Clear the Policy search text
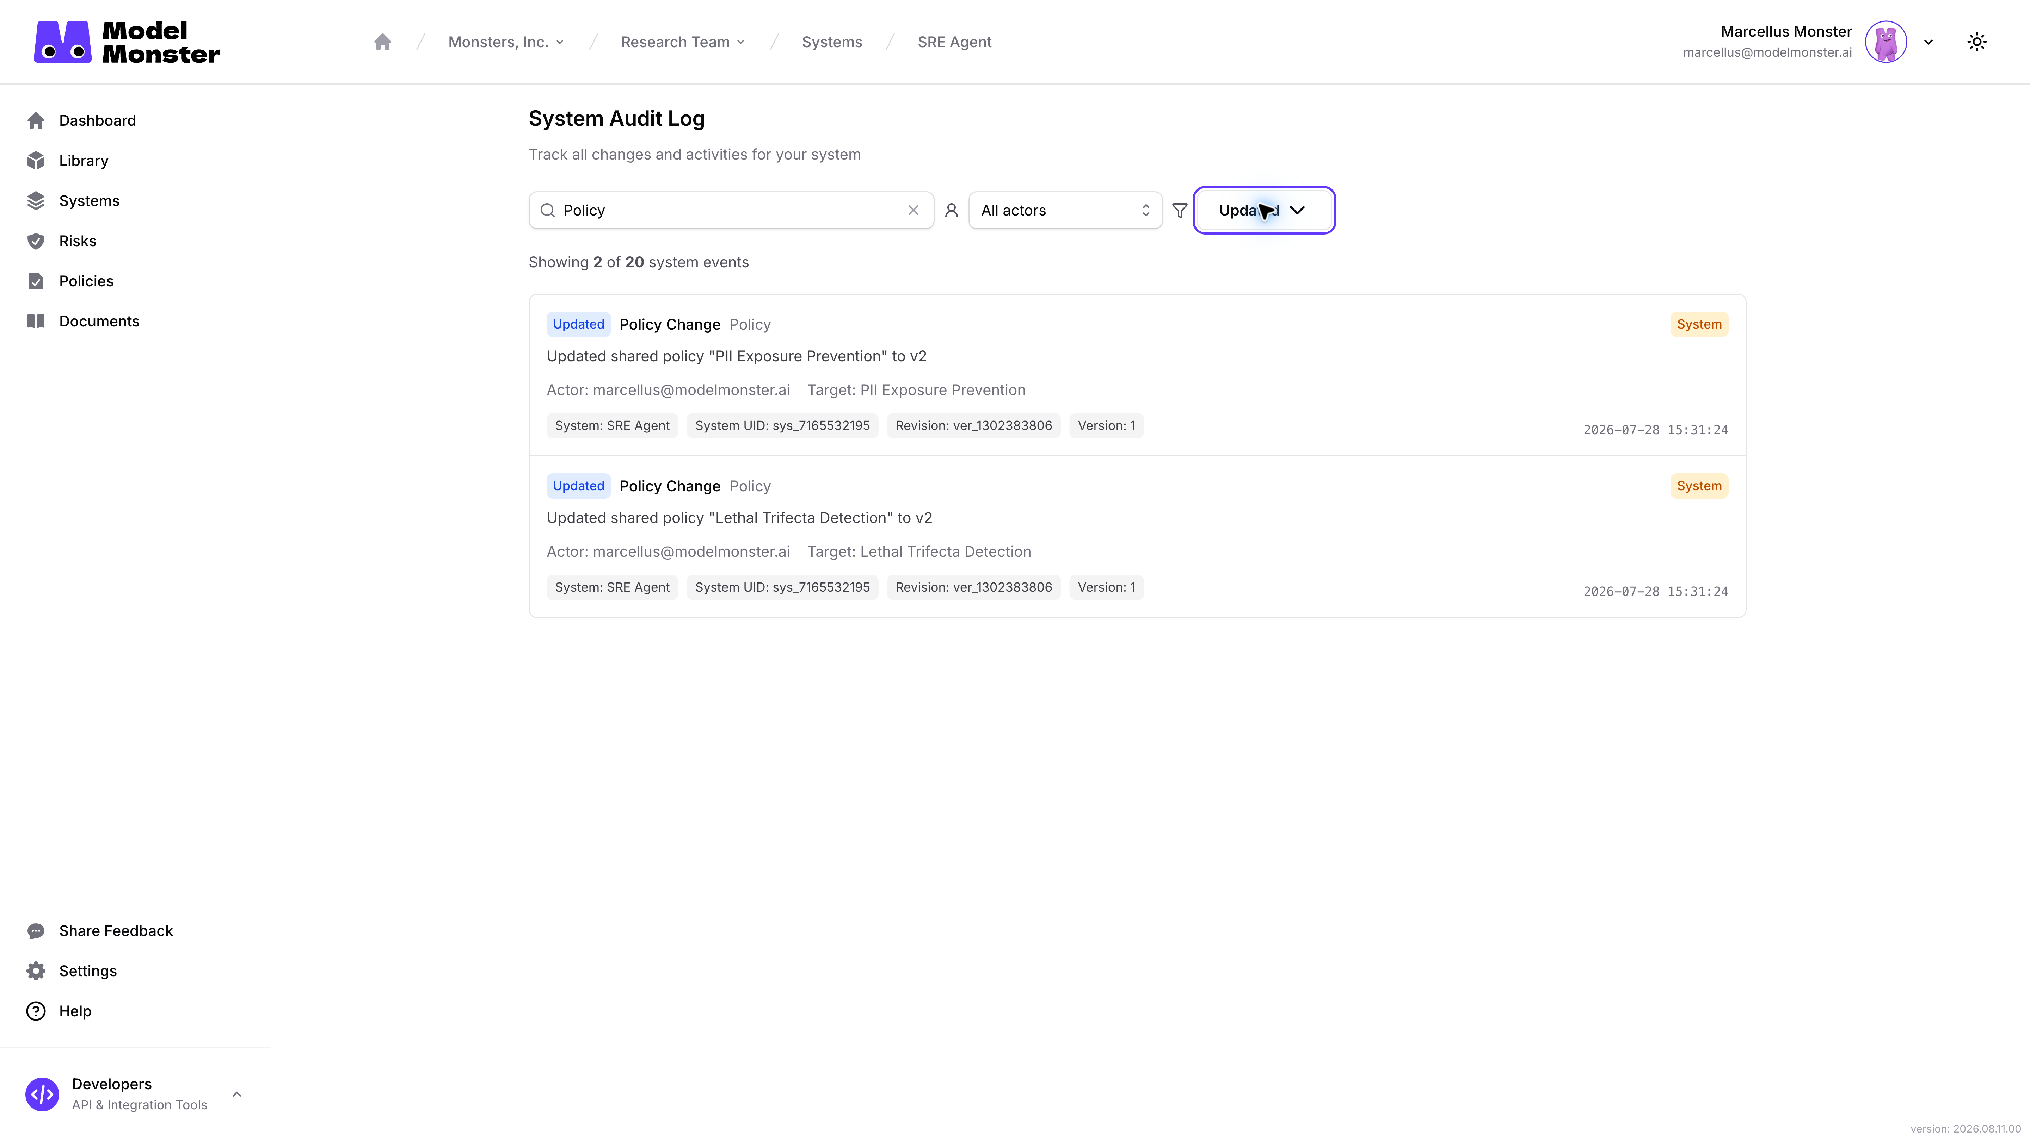This screenshot has height=1141, width=2030. [914, 210]
